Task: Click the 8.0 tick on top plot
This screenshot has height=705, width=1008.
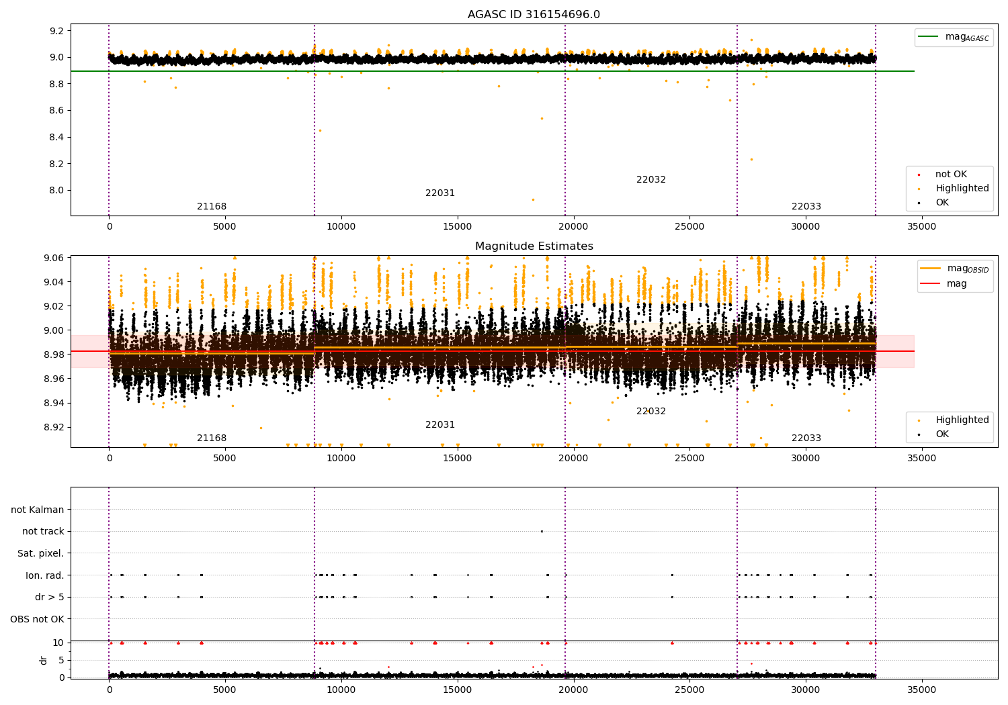Action: point(57,190)
